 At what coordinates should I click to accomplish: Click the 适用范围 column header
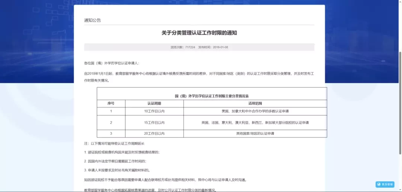pyautogui.click(x=255, y=104)
